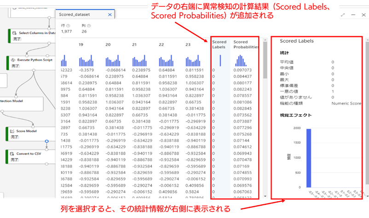Click the histogram thumbnail of column 23
369x218 pixels.
tap(193, 61)
